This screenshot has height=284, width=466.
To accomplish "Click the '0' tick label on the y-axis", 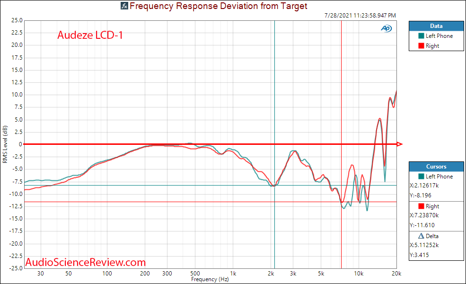I will click(x=20, y=144).
